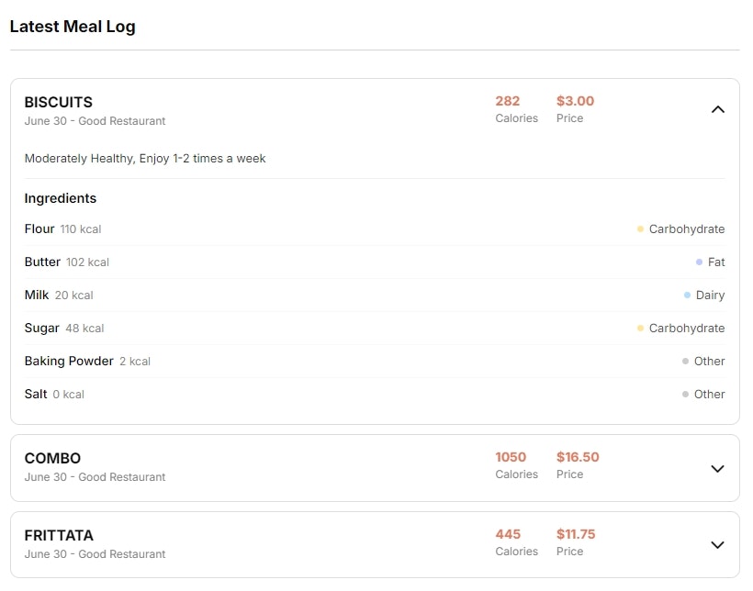
Task: Collapse the BISCUITS meal card chevron
Action: [717, 110]
